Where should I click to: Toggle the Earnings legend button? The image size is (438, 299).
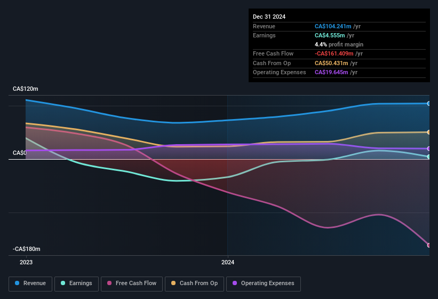(x=76, y=284)
